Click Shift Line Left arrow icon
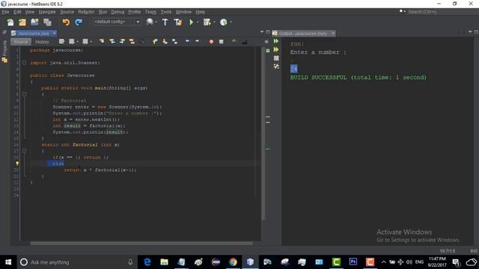Screen dimensions: 479x269 [187, 41]
